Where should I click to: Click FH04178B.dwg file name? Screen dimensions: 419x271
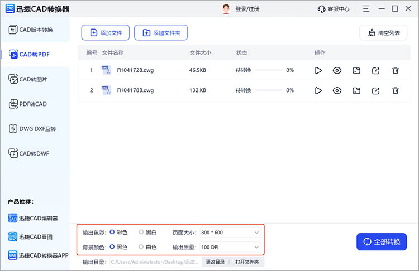pyautogui.click(x=135, y=90)
